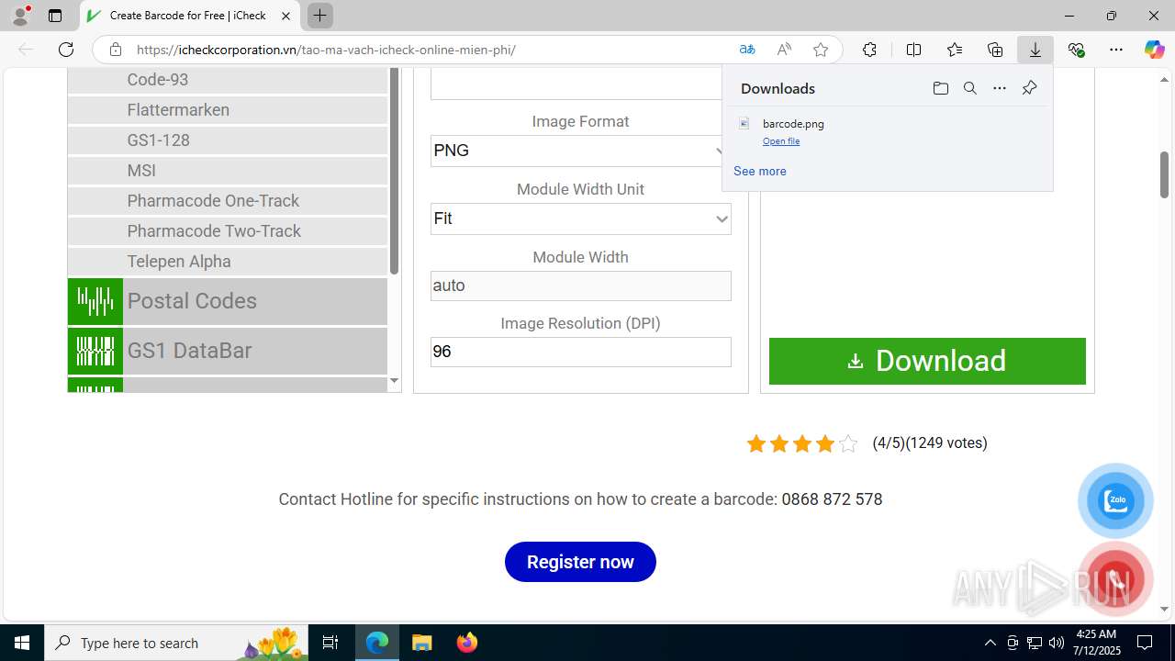Click the 0868 872 578 hotline number
The height and width of the screenshot is (661, 1175).
[832, 499]
